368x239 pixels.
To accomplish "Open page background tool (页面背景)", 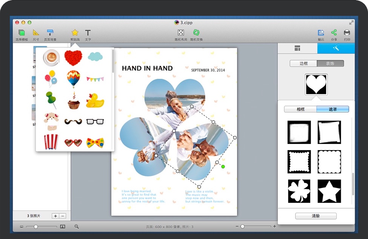I will pyautogui.click(x=50, y=33).
